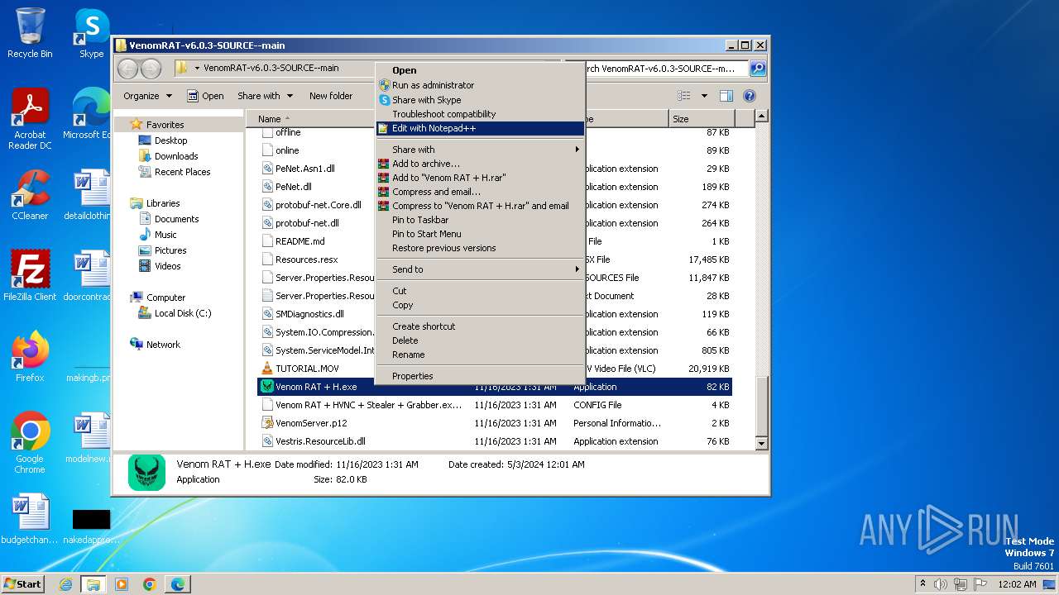Image resolution: width=1059 pixels, height=595 pixels.
Task: Click the Open toolbar button
Action: point(205,96)
